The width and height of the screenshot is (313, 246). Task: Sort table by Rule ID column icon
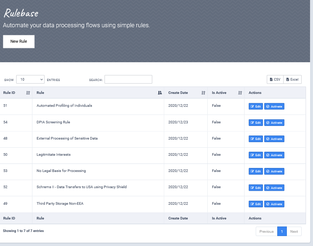[x=28, y=93]
